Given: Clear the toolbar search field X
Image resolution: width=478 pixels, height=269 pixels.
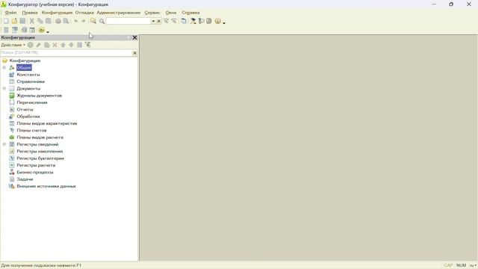Looking at the screenshot, I should click(158, 22).
